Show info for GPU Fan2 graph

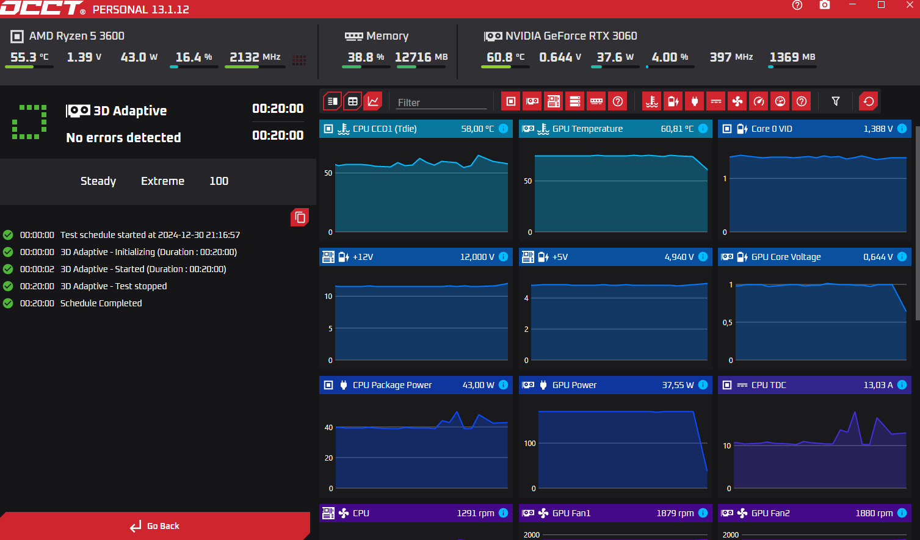(x=902, y=513)
